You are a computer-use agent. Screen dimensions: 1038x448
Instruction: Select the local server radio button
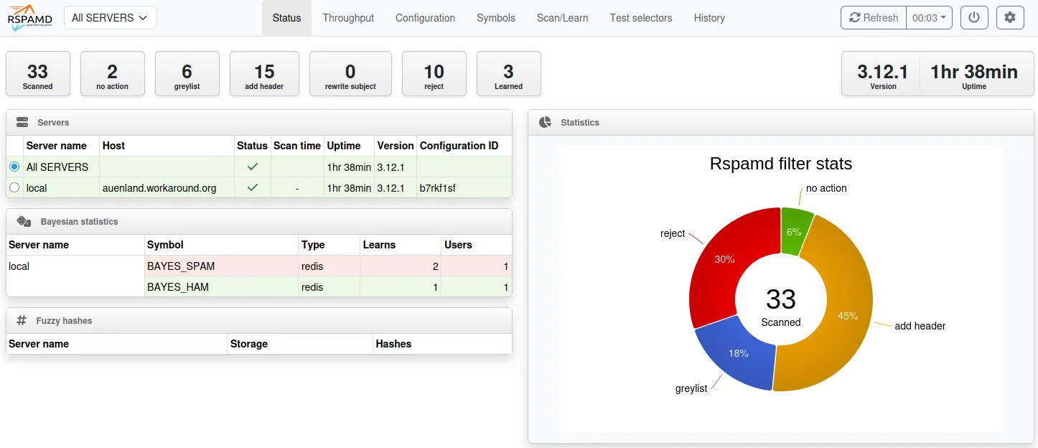tap(14, 188)
